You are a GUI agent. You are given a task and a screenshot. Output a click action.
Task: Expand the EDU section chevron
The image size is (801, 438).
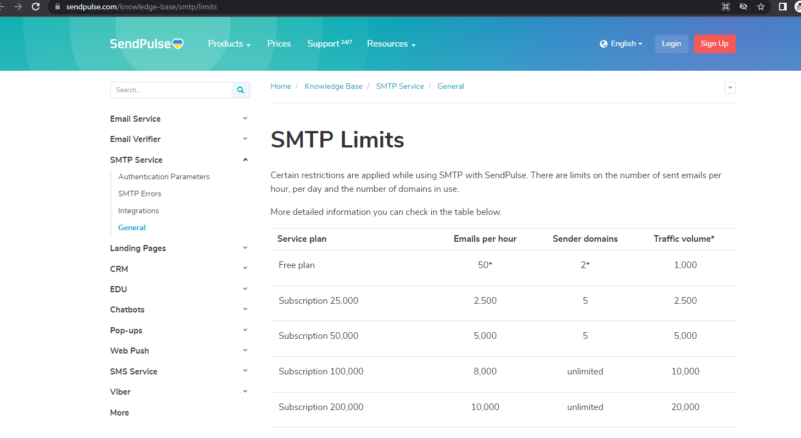[245, 289]
